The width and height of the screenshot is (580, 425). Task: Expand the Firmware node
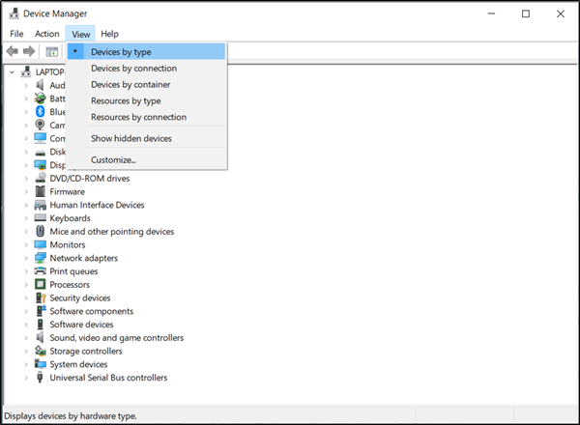pos(26,192)
